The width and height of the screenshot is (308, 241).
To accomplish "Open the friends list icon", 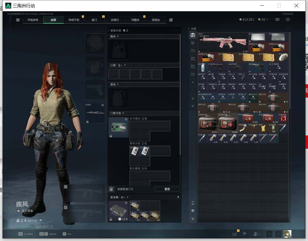I will click(256, 234).
